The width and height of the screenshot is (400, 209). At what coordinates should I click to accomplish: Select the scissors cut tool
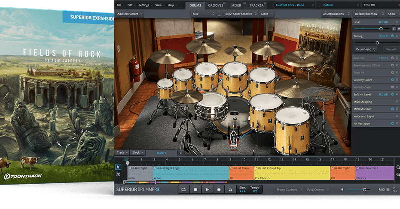tap(118, 174)
